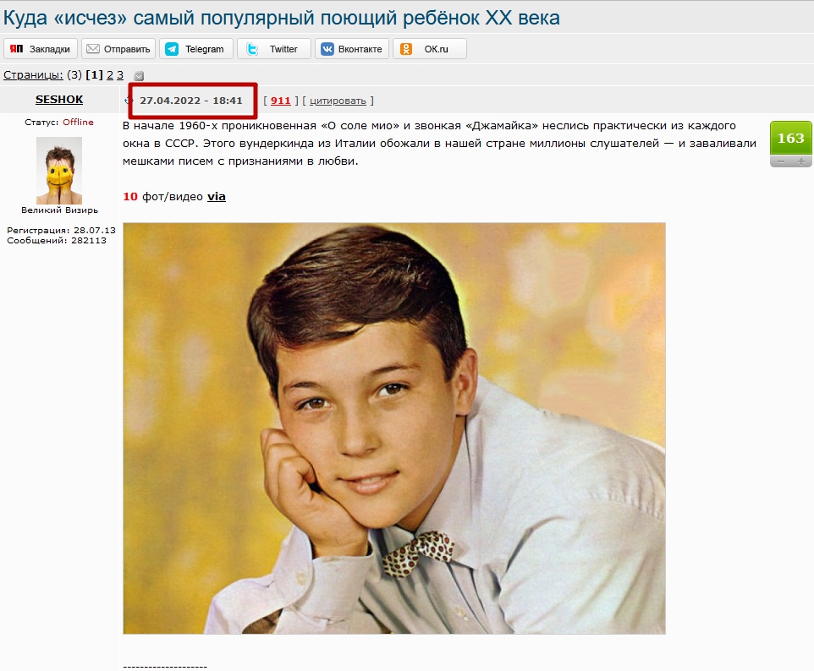Click the post permalink icon beside date
Image resolution: width=814 pixels, height=671 pixels.
pos(127,100)
